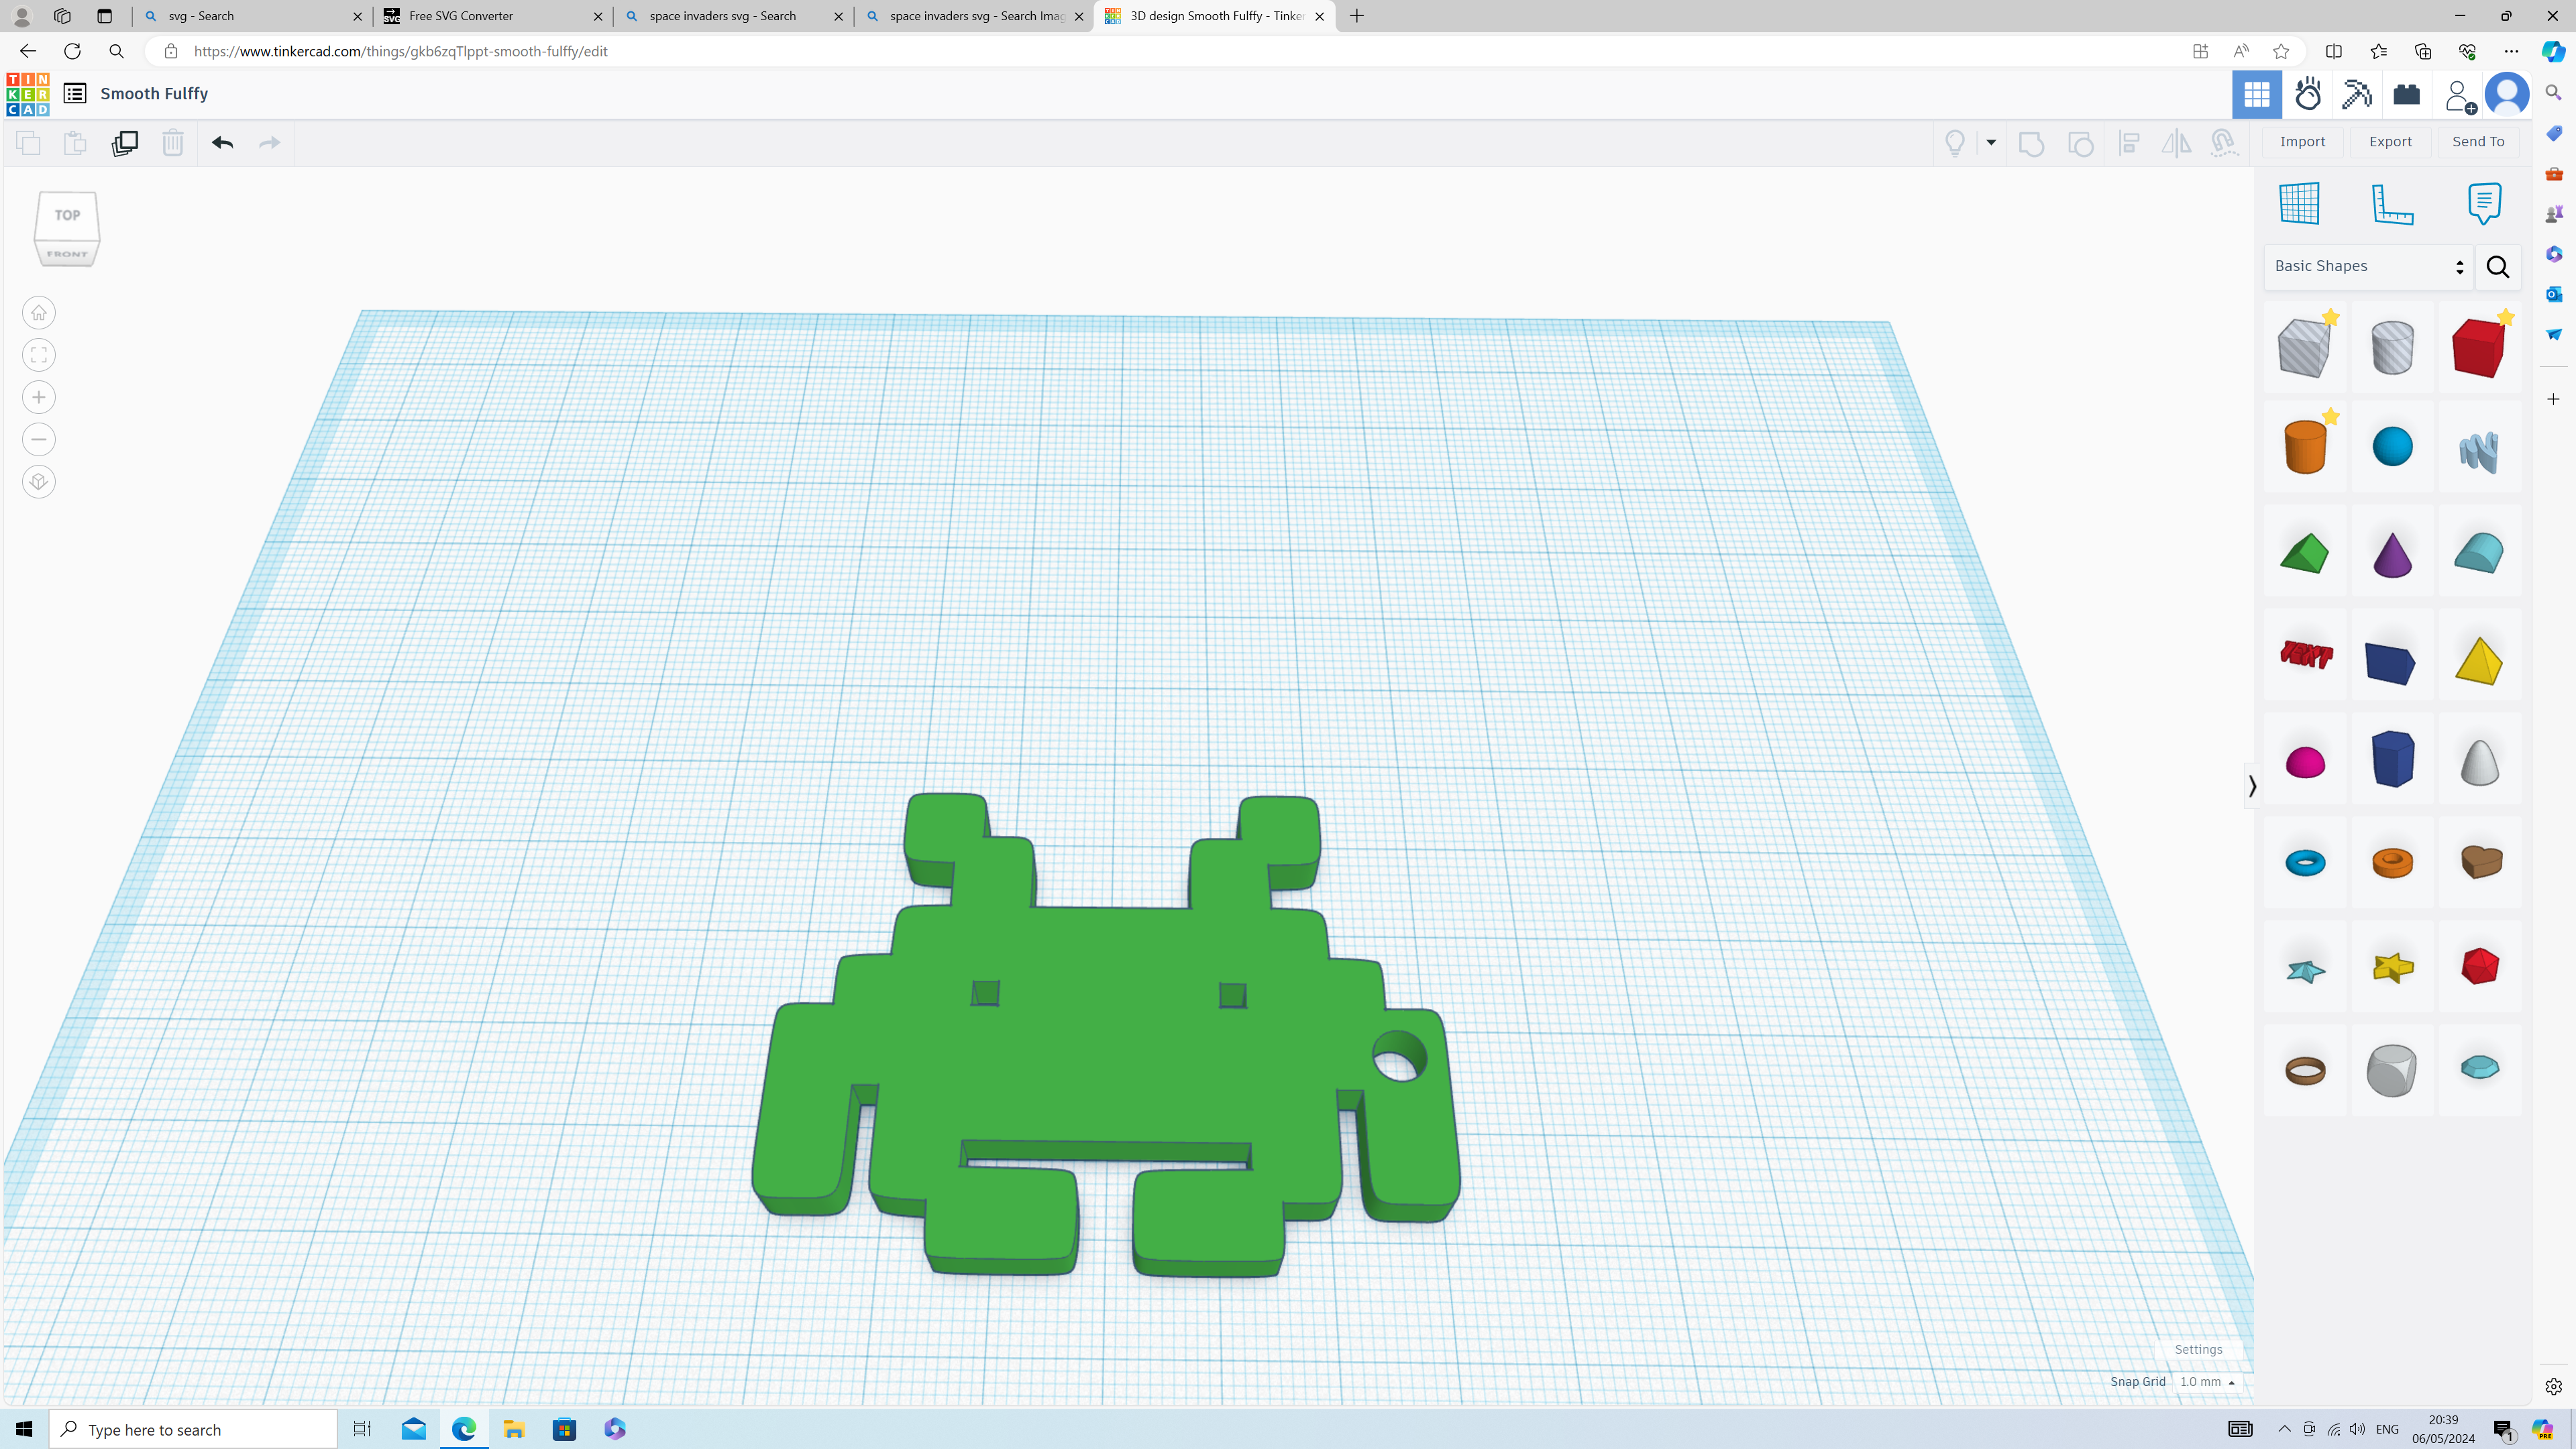Click the Import button
Viewport: 2576px width, 1449px height.
[x=2302, y=142]
